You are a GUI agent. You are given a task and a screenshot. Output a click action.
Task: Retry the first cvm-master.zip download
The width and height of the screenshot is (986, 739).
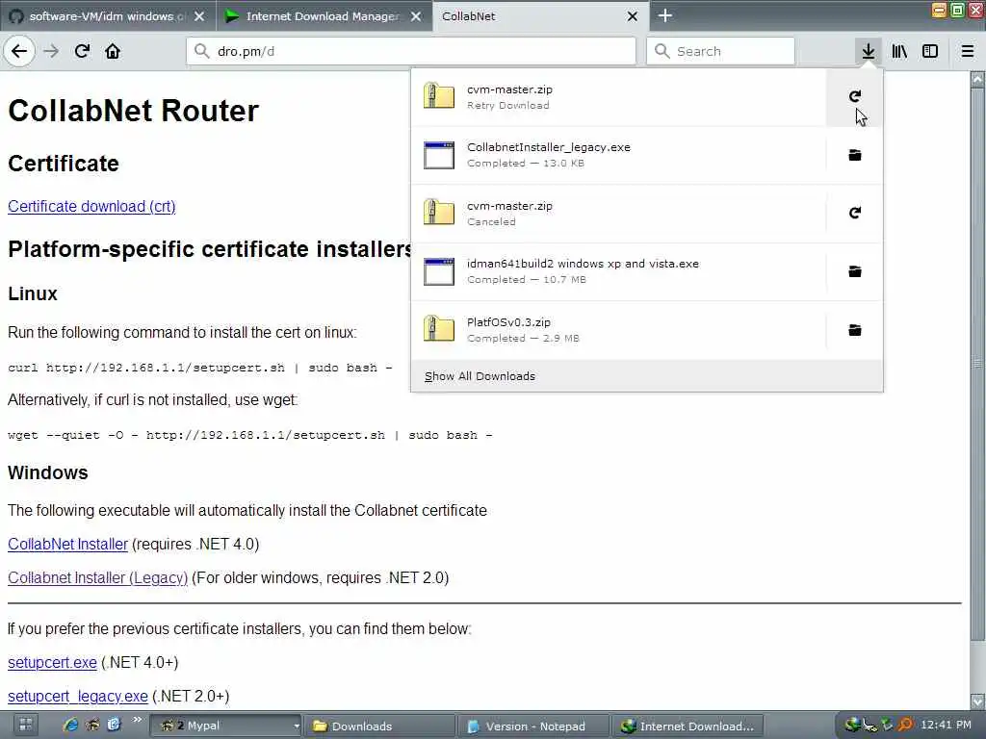[855, 96]
